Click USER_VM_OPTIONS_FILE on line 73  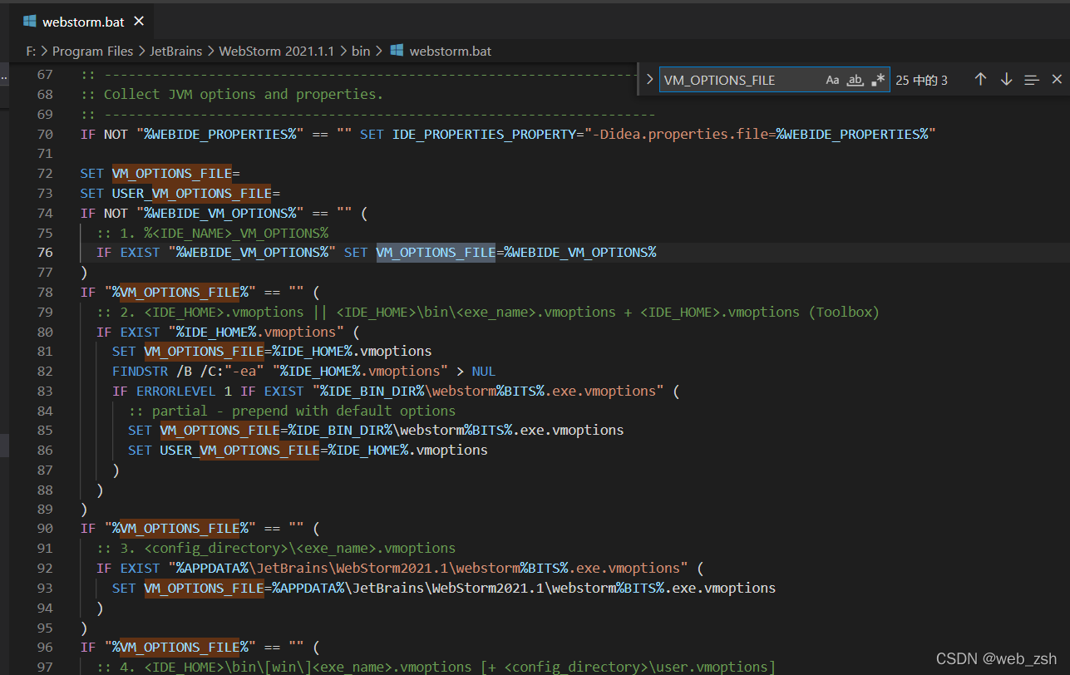[x=192, y=193]
